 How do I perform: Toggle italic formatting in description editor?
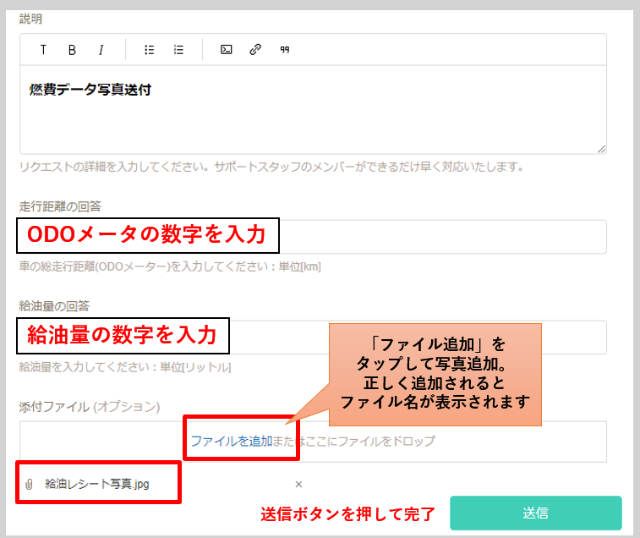coord(101,50)
